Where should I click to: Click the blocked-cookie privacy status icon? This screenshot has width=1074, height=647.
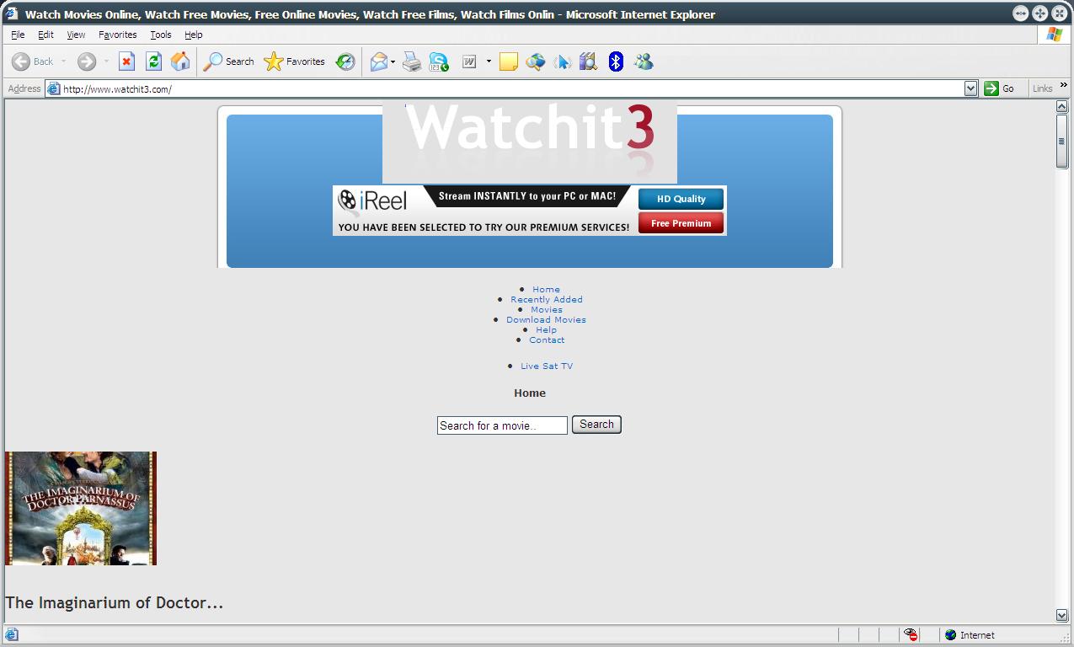(x=910, y=634)
